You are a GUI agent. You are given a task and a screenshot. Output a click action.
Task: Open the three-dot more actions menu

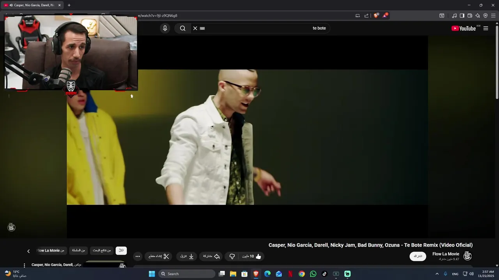pyautogui.click(x=138, y=256)
